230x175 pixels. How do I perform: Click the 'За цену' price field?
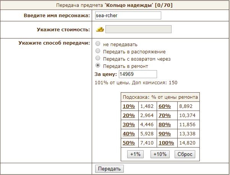pyautogui.click(x=138, y=74)
